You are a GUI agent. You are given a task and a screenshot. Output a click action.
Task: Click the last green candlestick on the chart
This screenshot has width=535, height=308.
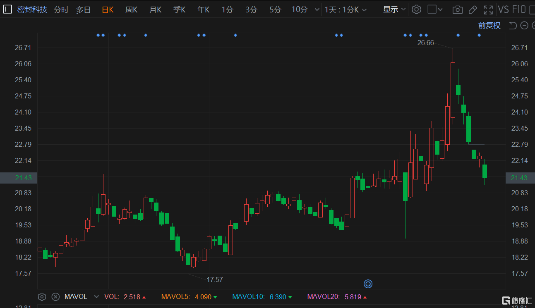485,171
